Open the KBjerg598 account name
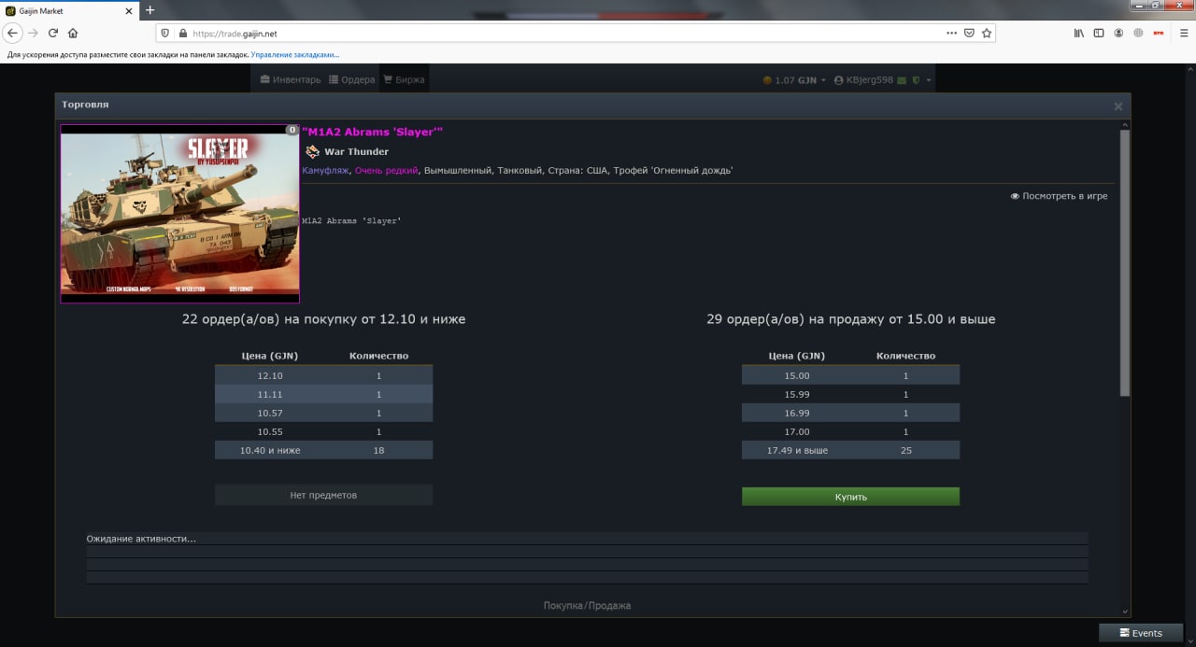Screen dimensions: 1196x647 point(869,80)
